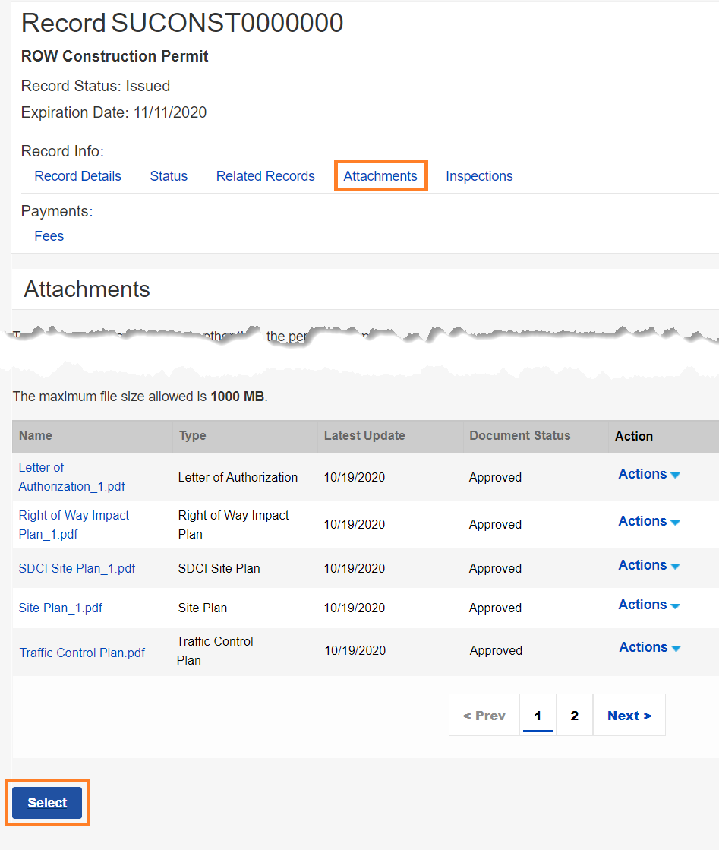Image resolution: width=719 pixels, height=850 pixels.
Task: Open SDCI Site Plan_1.pdf attachment
Action: click(x=77, y=568)
